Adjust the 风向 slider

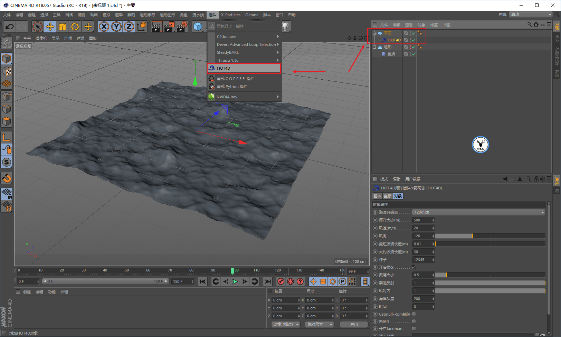[x=490, y=236]
